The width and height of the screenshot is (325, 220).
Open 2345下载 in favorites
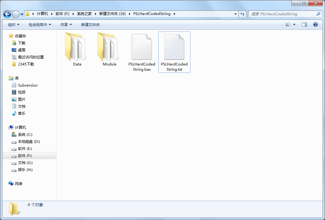click(x=26, y=64)
